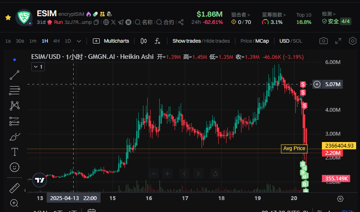The width and height of the screenshot is (360, 212).
Task: Select the 30s timeframe
Action: [20, 41]
